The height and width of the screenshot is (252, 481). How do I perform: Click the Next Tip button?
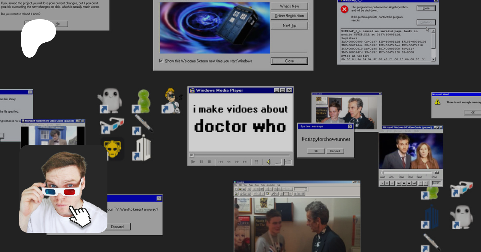[x=289, y=26]
